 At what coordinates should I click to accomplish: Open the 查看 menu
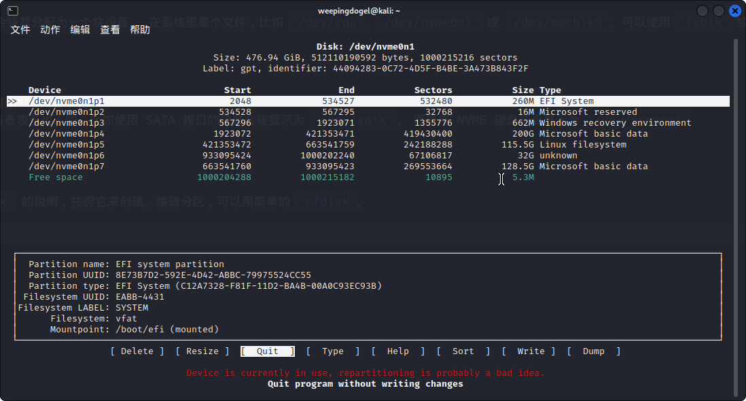click(110, 30)
